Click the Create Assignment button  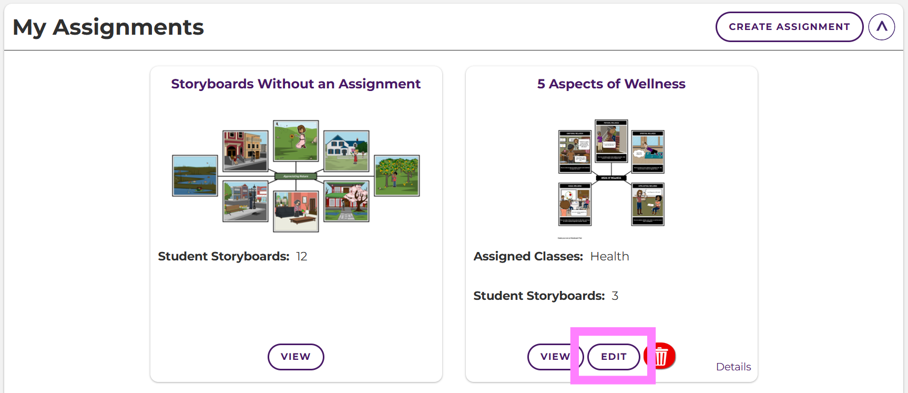tap(789, 27)
